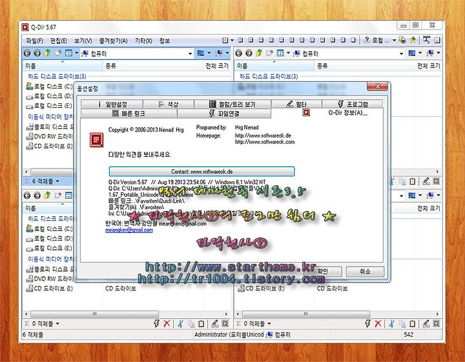
Task: Open the top-left pane address bar dropdown
Action: [190, 54]
